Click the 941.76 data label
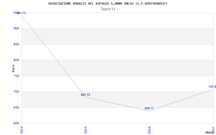 click(x=22, y=13)
